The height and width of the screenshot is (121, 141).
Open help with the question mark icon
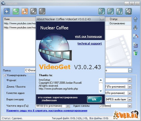111,11
